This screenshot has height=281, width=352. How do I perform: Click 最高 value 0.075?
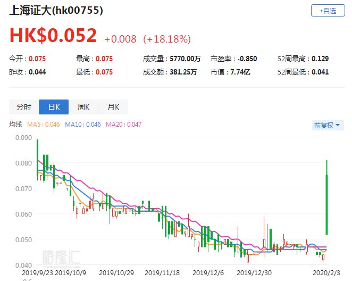tap(104, 59)
